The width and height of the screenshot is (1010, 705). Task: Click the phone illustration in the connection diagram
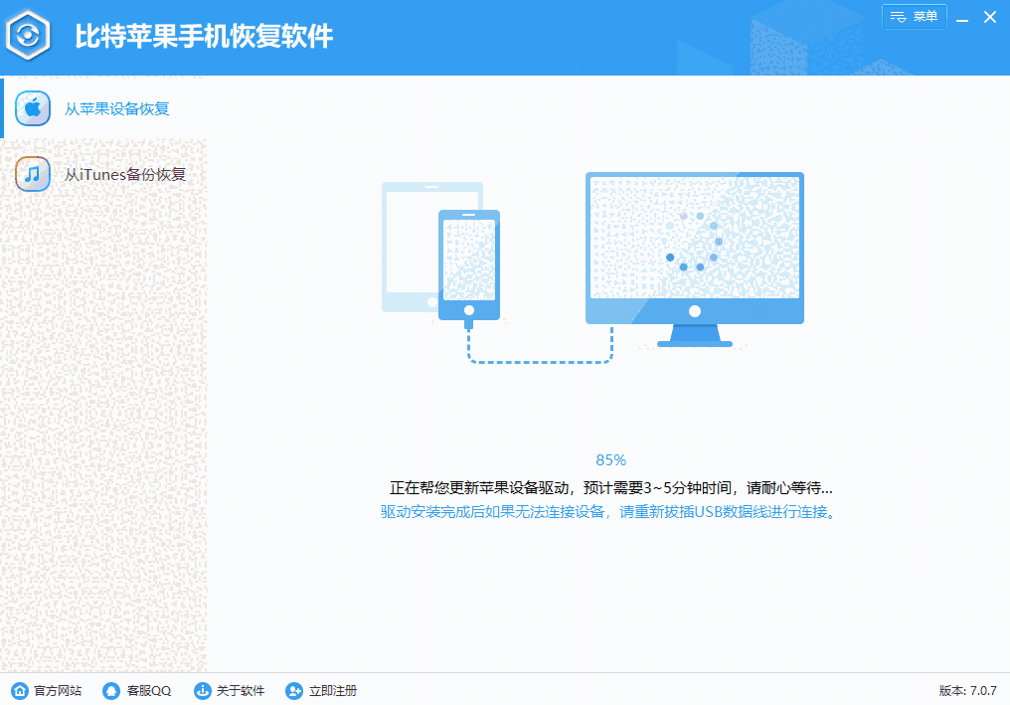coord(468,264)
